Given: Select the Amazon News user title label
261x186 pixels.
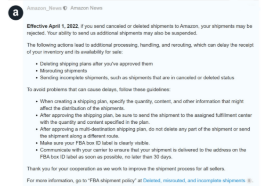Looking at the screenshot, I should 86,8.
